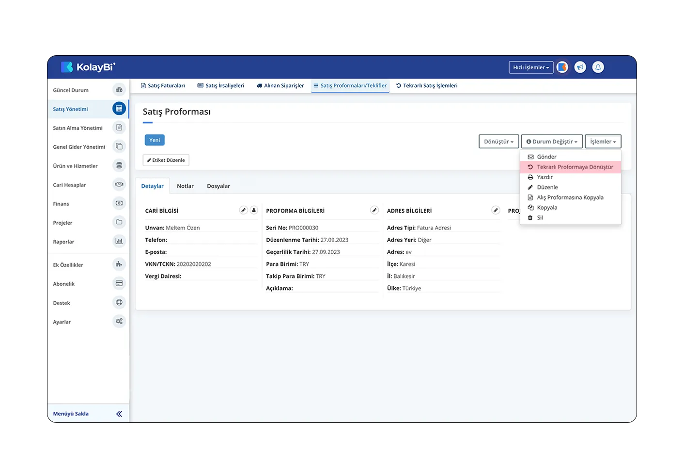Open Durum Değiştir dropdown
The height and width of the screenshot is (465, 684).
click(x=552, y=141)
